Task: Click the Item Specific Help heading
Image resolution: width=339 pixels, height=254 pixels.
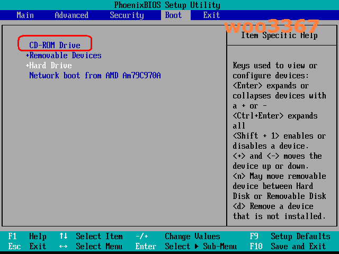Action: tap(279, 35)
